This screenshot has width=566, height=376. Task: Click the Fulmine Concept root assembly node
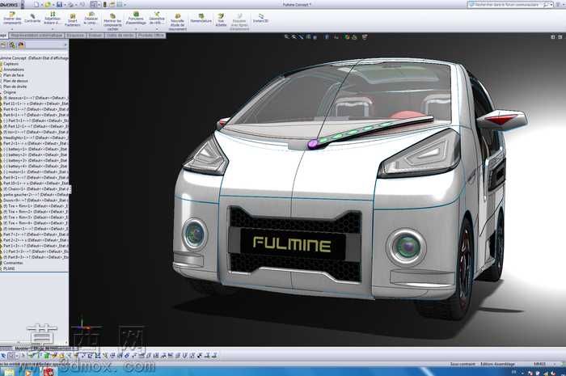[x=34, y=58]
